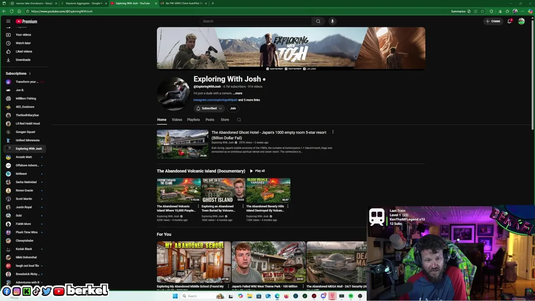This screenshot has width=535, height=301.
Task: Open the Windows Start button
Action: [175, 296]
